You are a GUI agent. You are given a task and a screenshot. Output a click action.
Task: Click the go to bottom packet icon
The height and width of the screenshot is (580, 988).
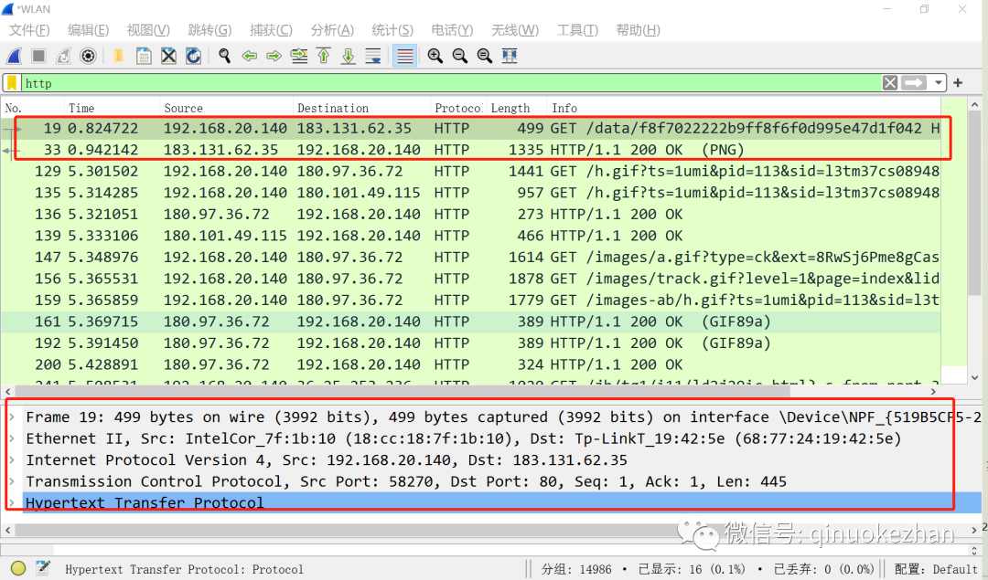tap(347, 56)
